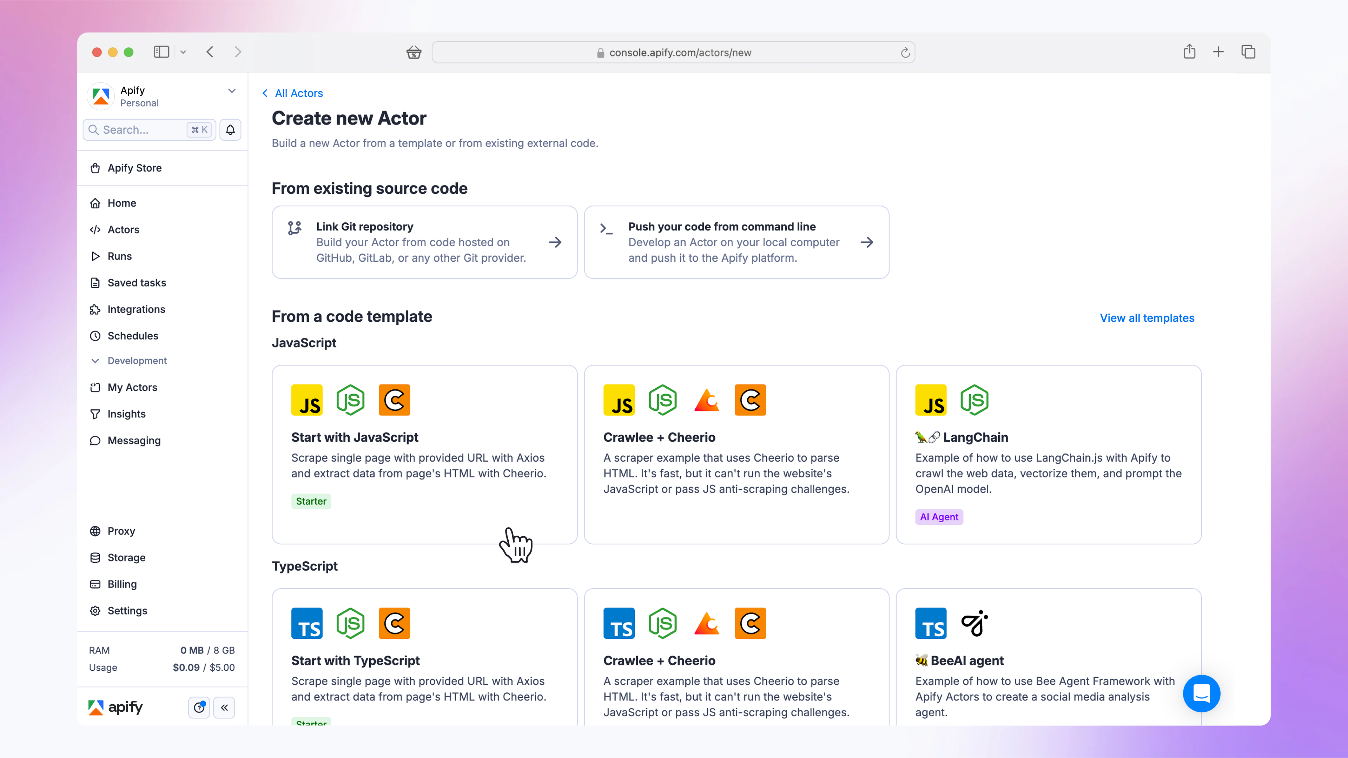This screenshot has width=1348, height=758.
Task: Collapse the sidebar with double-chevron button
Action: tap(225, 707)
